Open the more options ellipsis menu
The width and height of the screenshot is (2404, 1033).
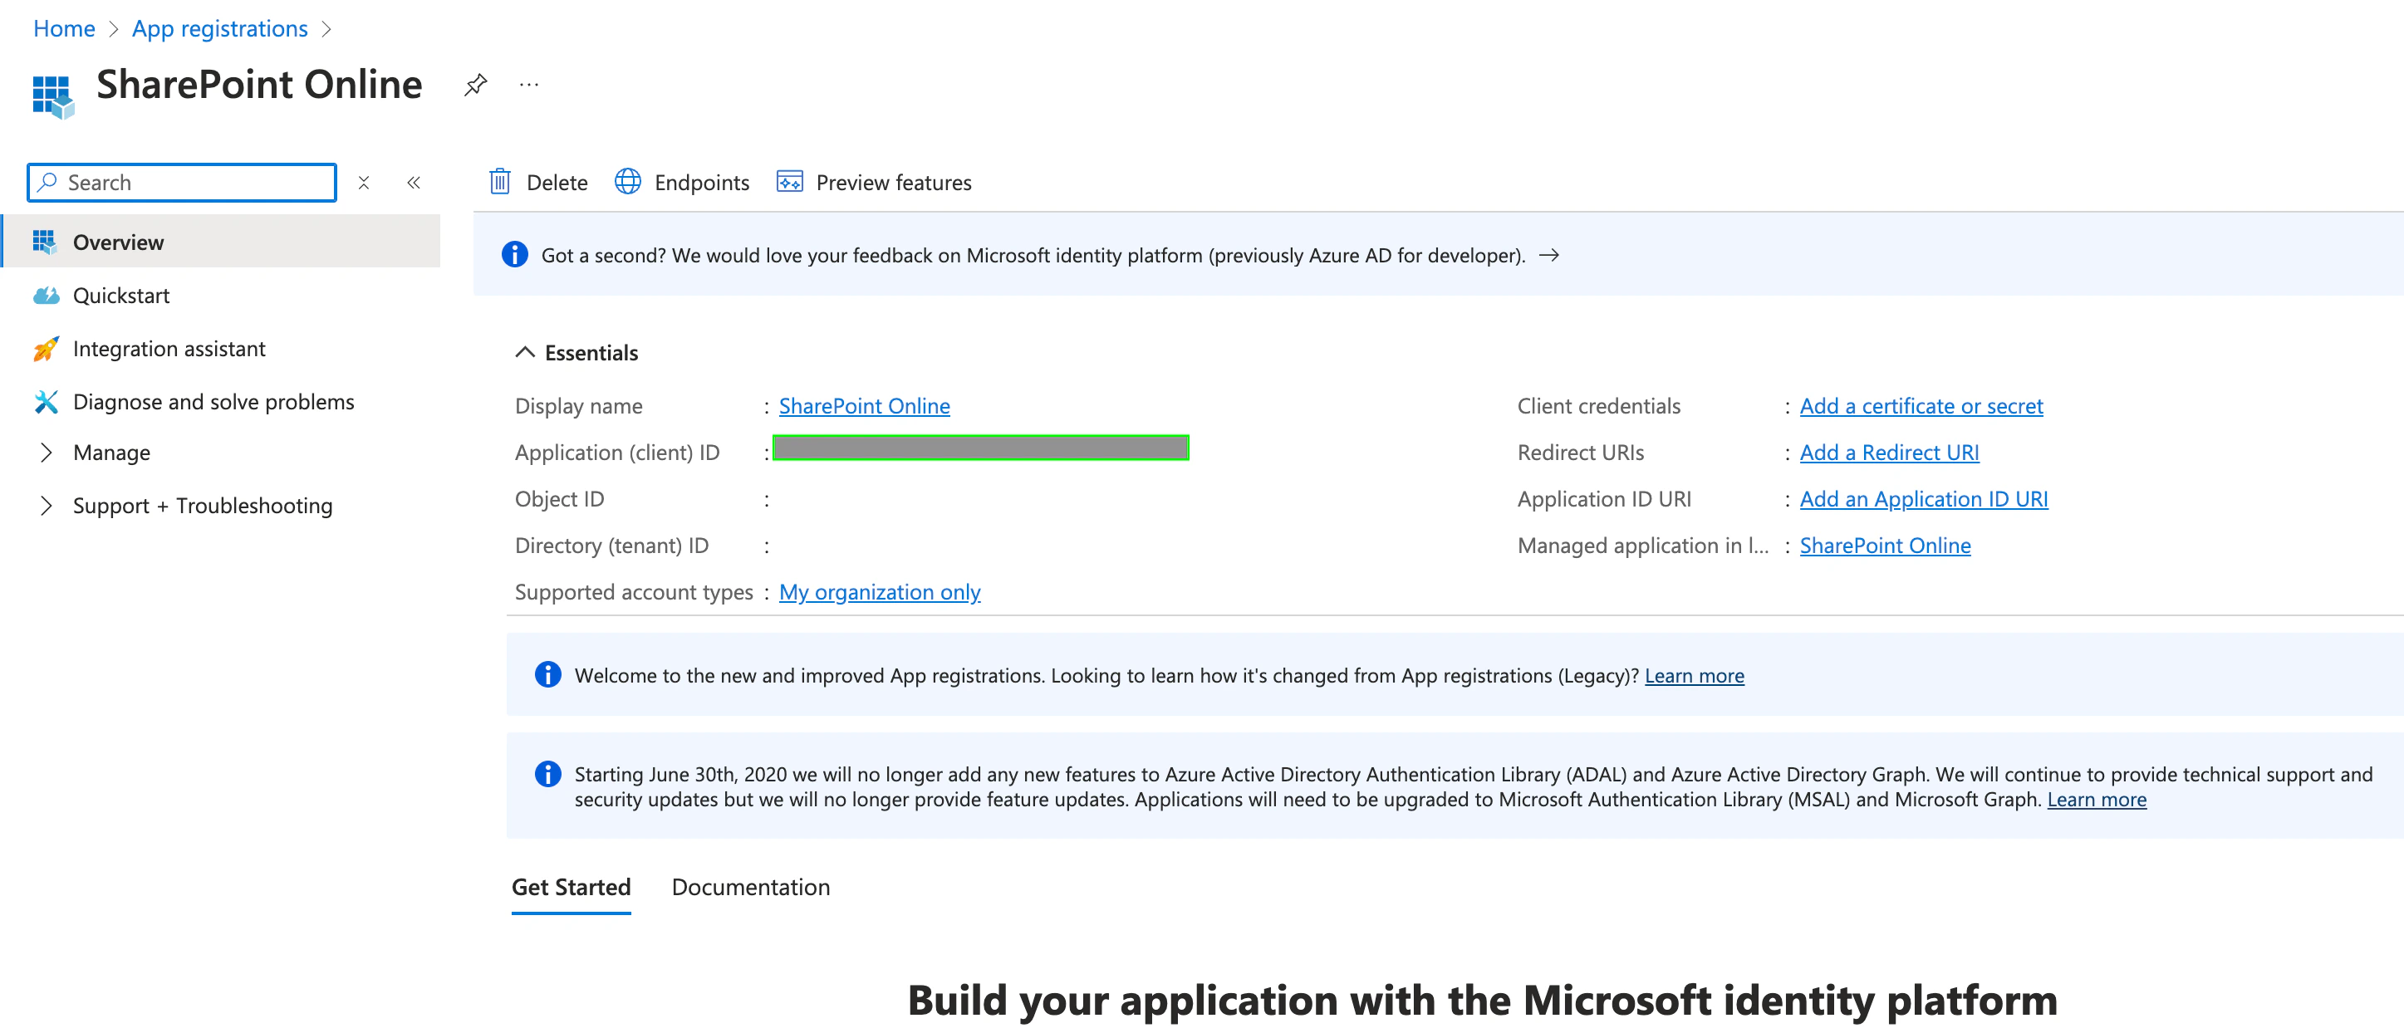[529, 85]
